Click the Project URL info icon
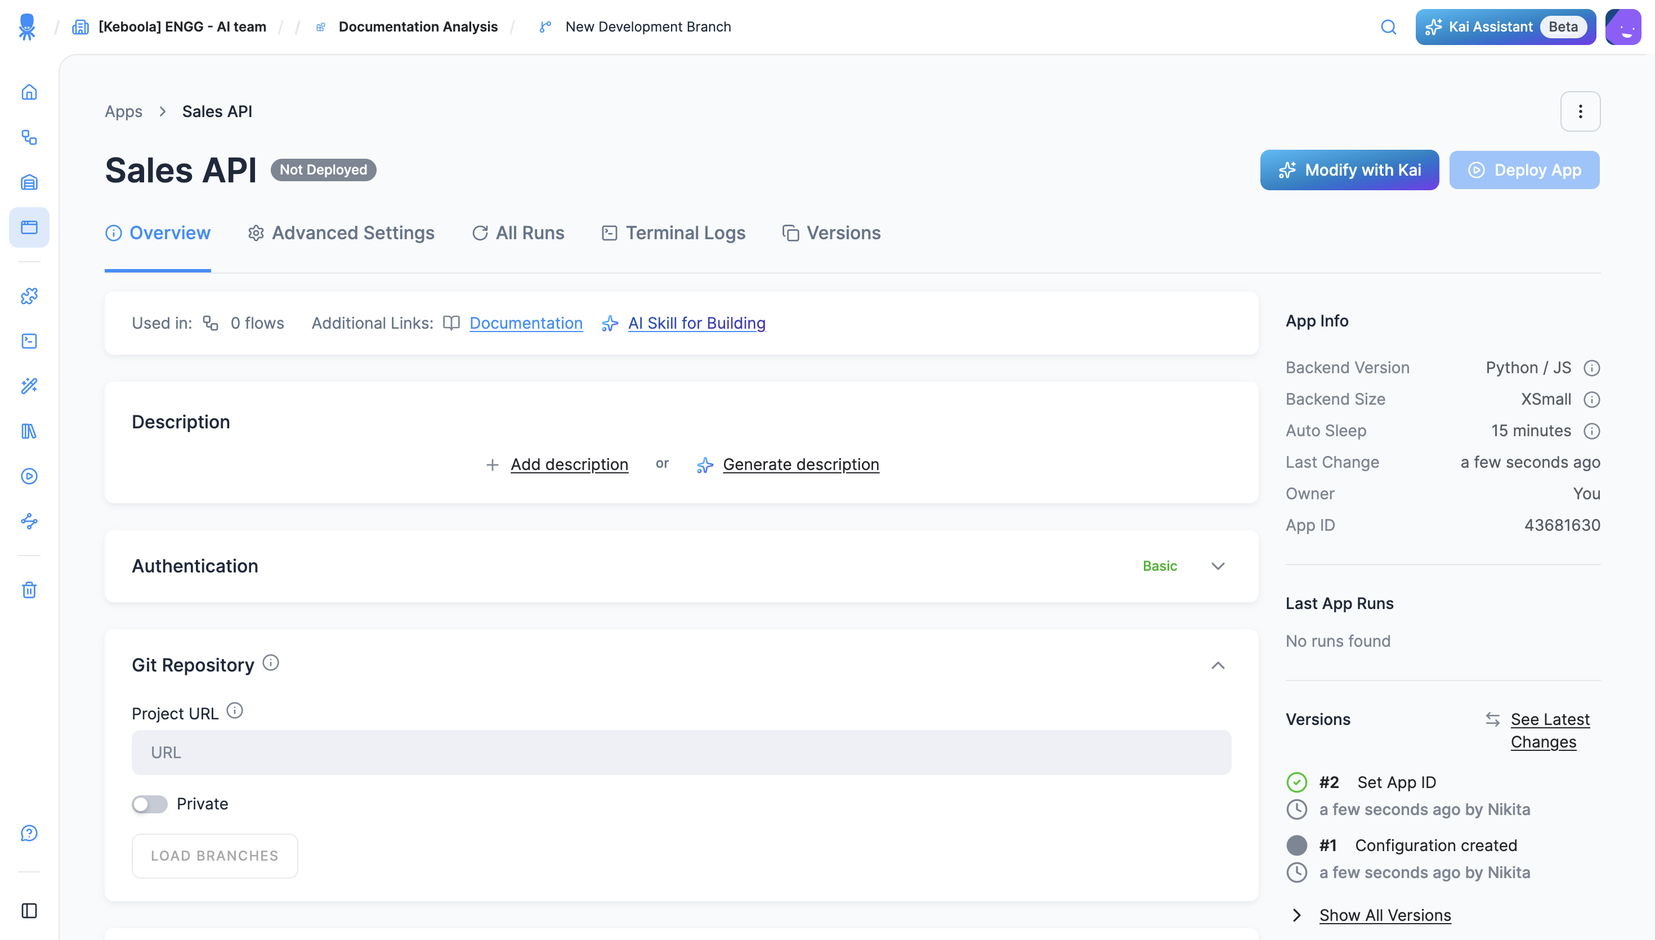 [235, 711]
